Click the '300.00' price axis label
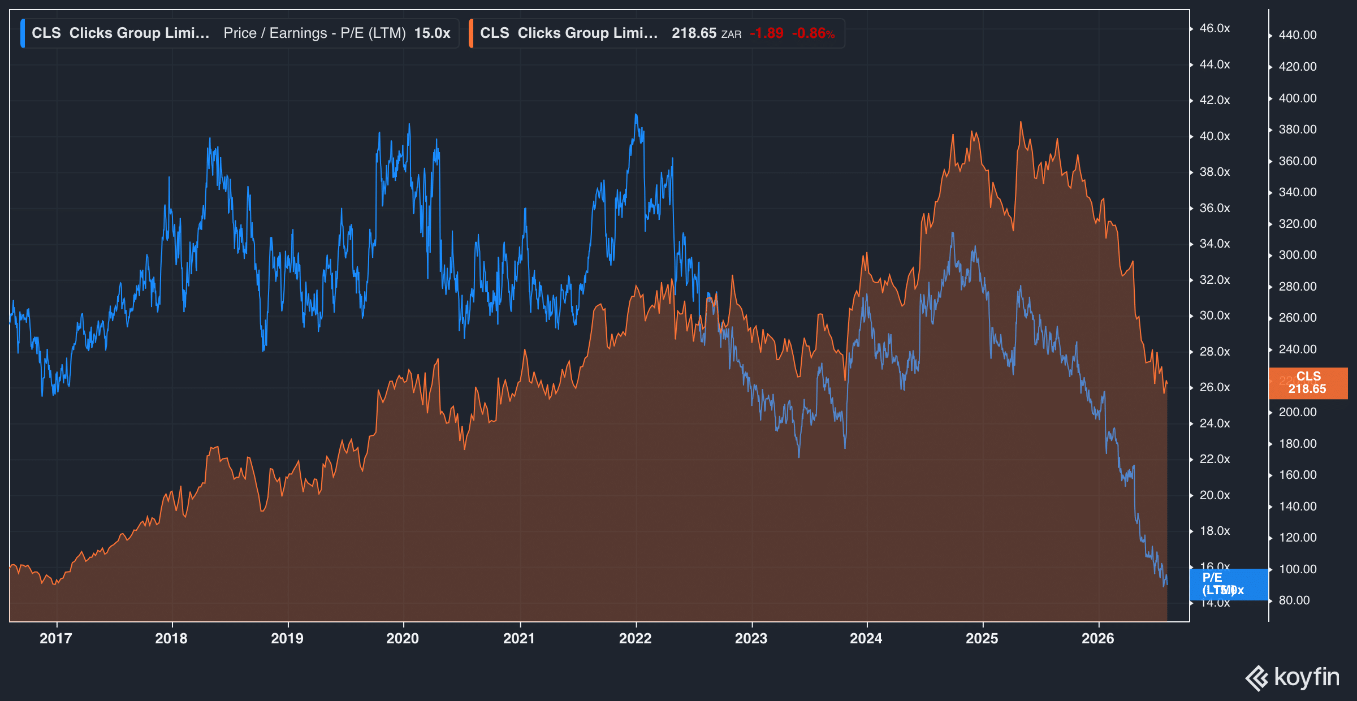 [x=1298, y=255]
